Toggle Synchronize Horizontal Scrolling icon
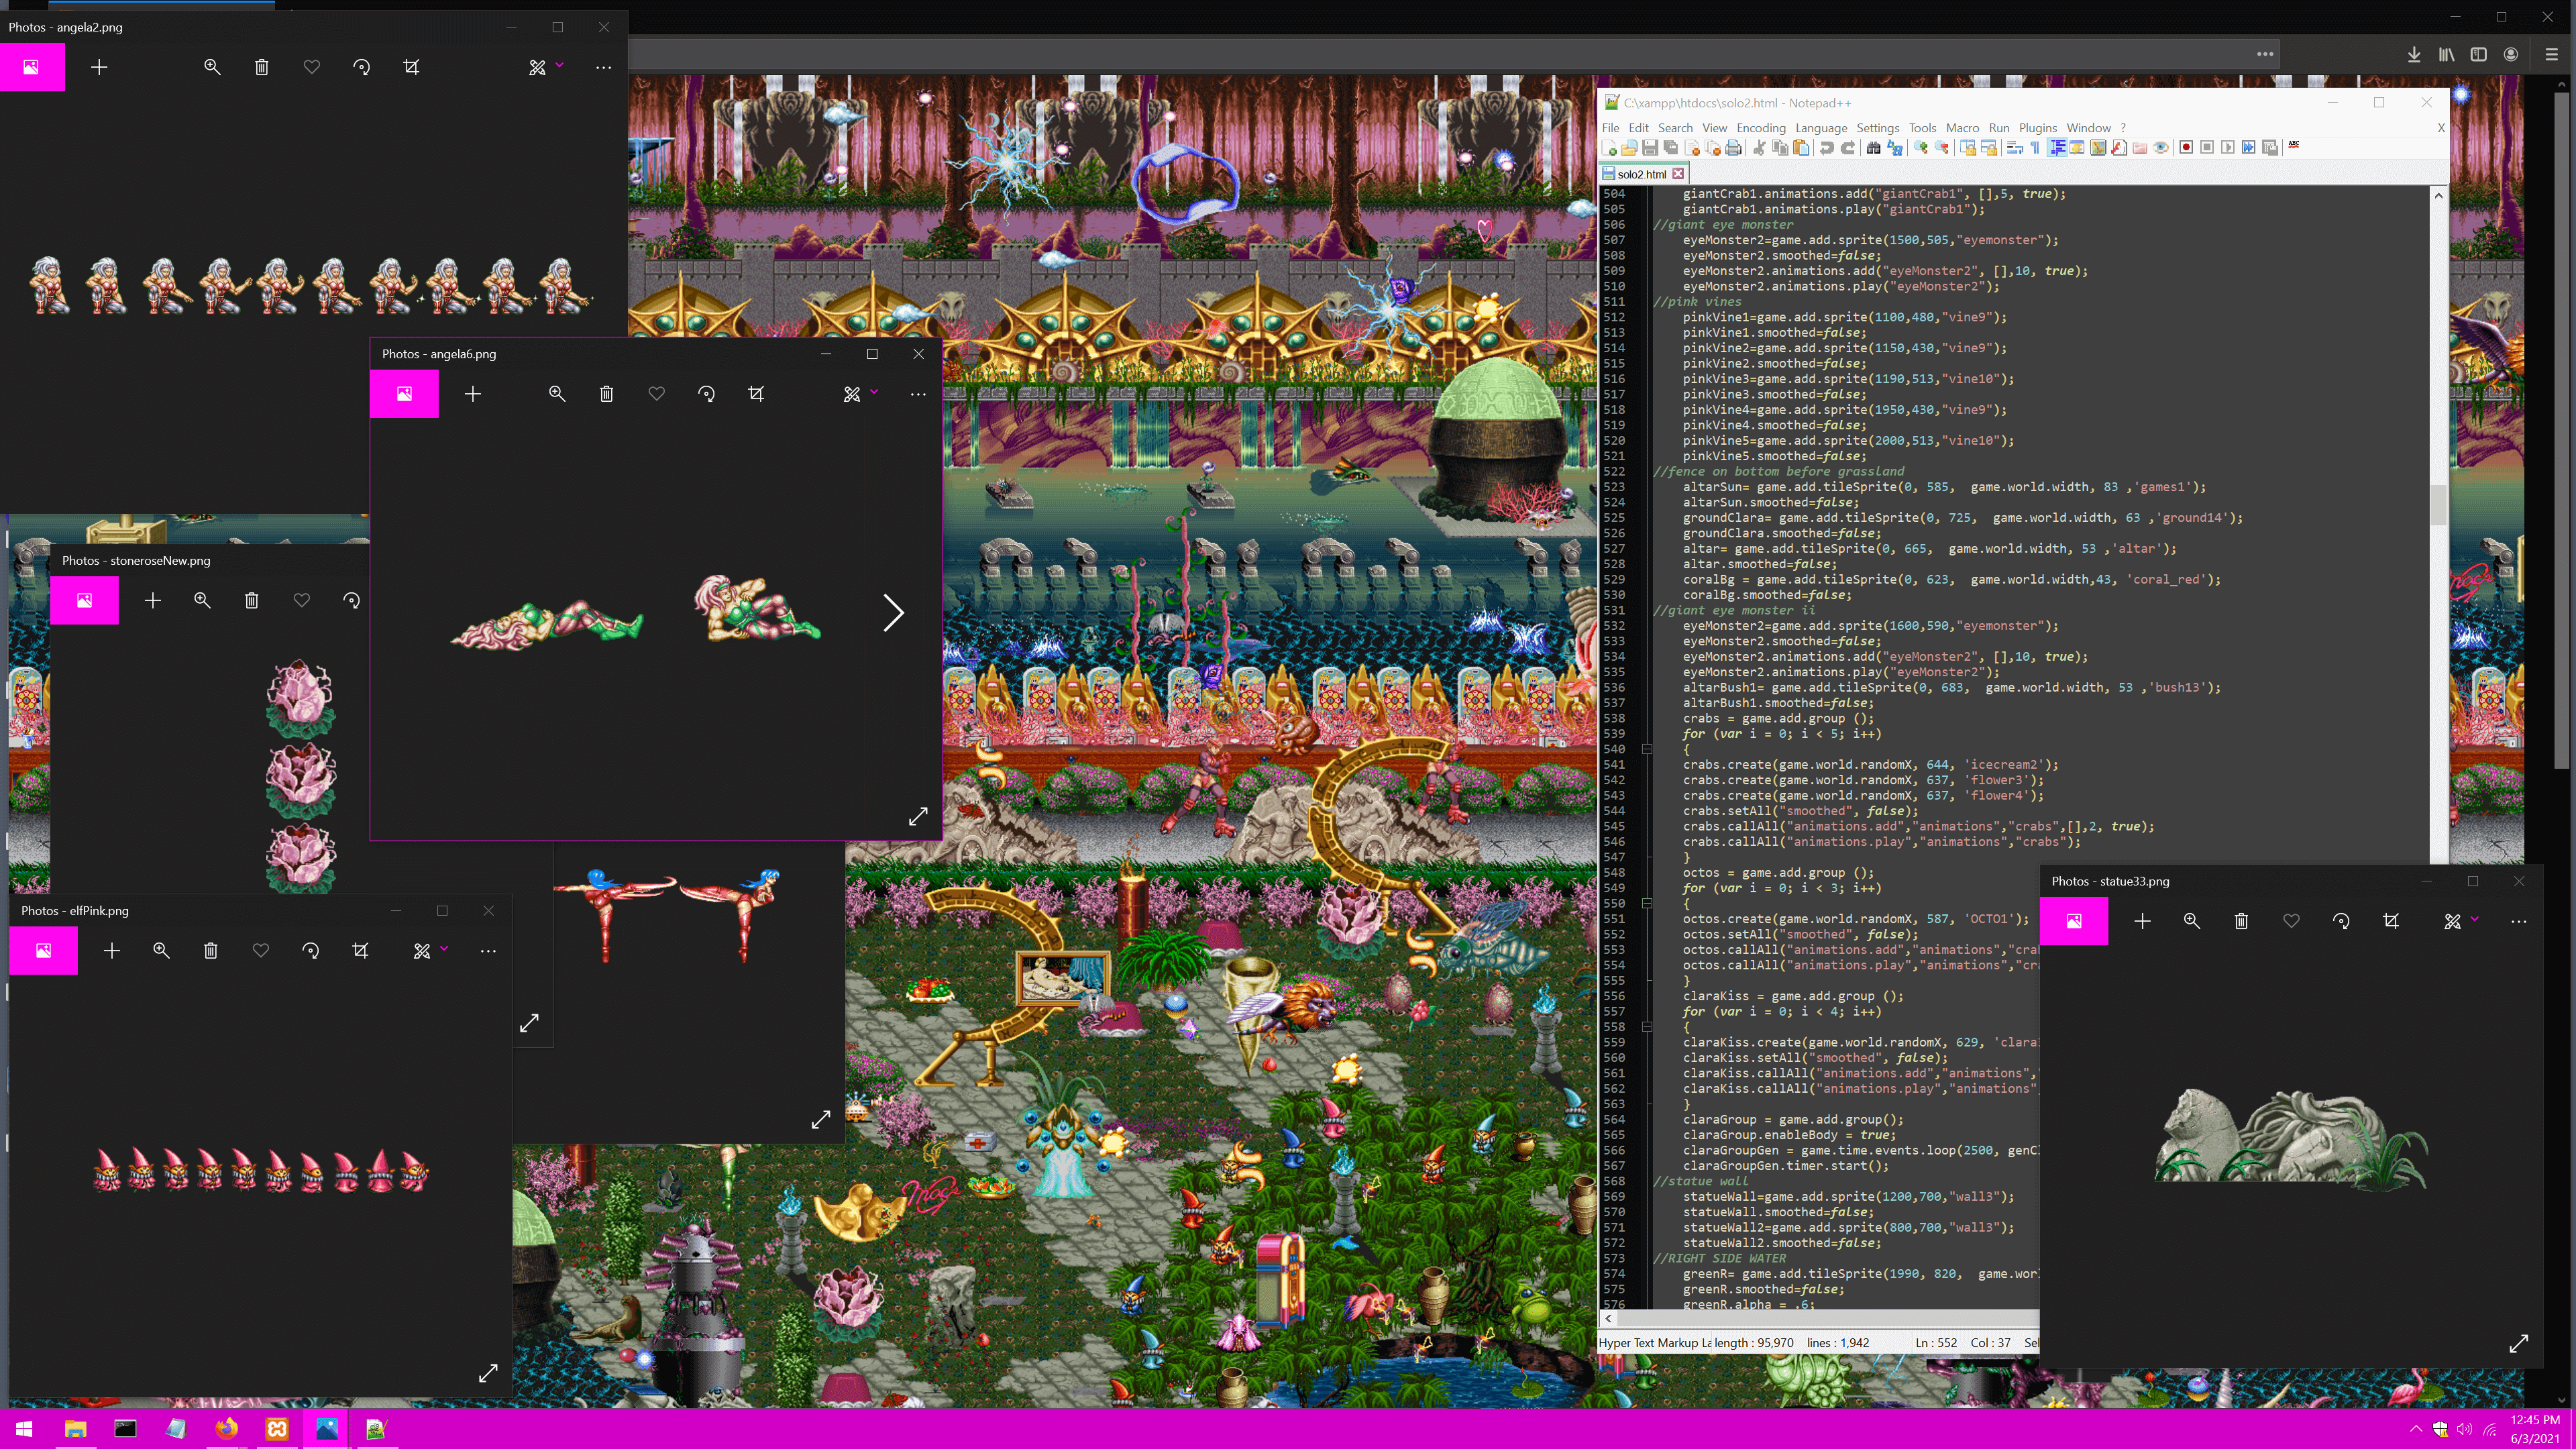 pyautogui.click(x=1989, y=148)
